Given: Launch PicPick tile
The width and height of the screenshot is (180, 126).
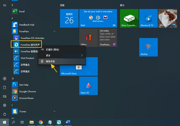Looking at the screenshot, I should click(x=148, y=47).
